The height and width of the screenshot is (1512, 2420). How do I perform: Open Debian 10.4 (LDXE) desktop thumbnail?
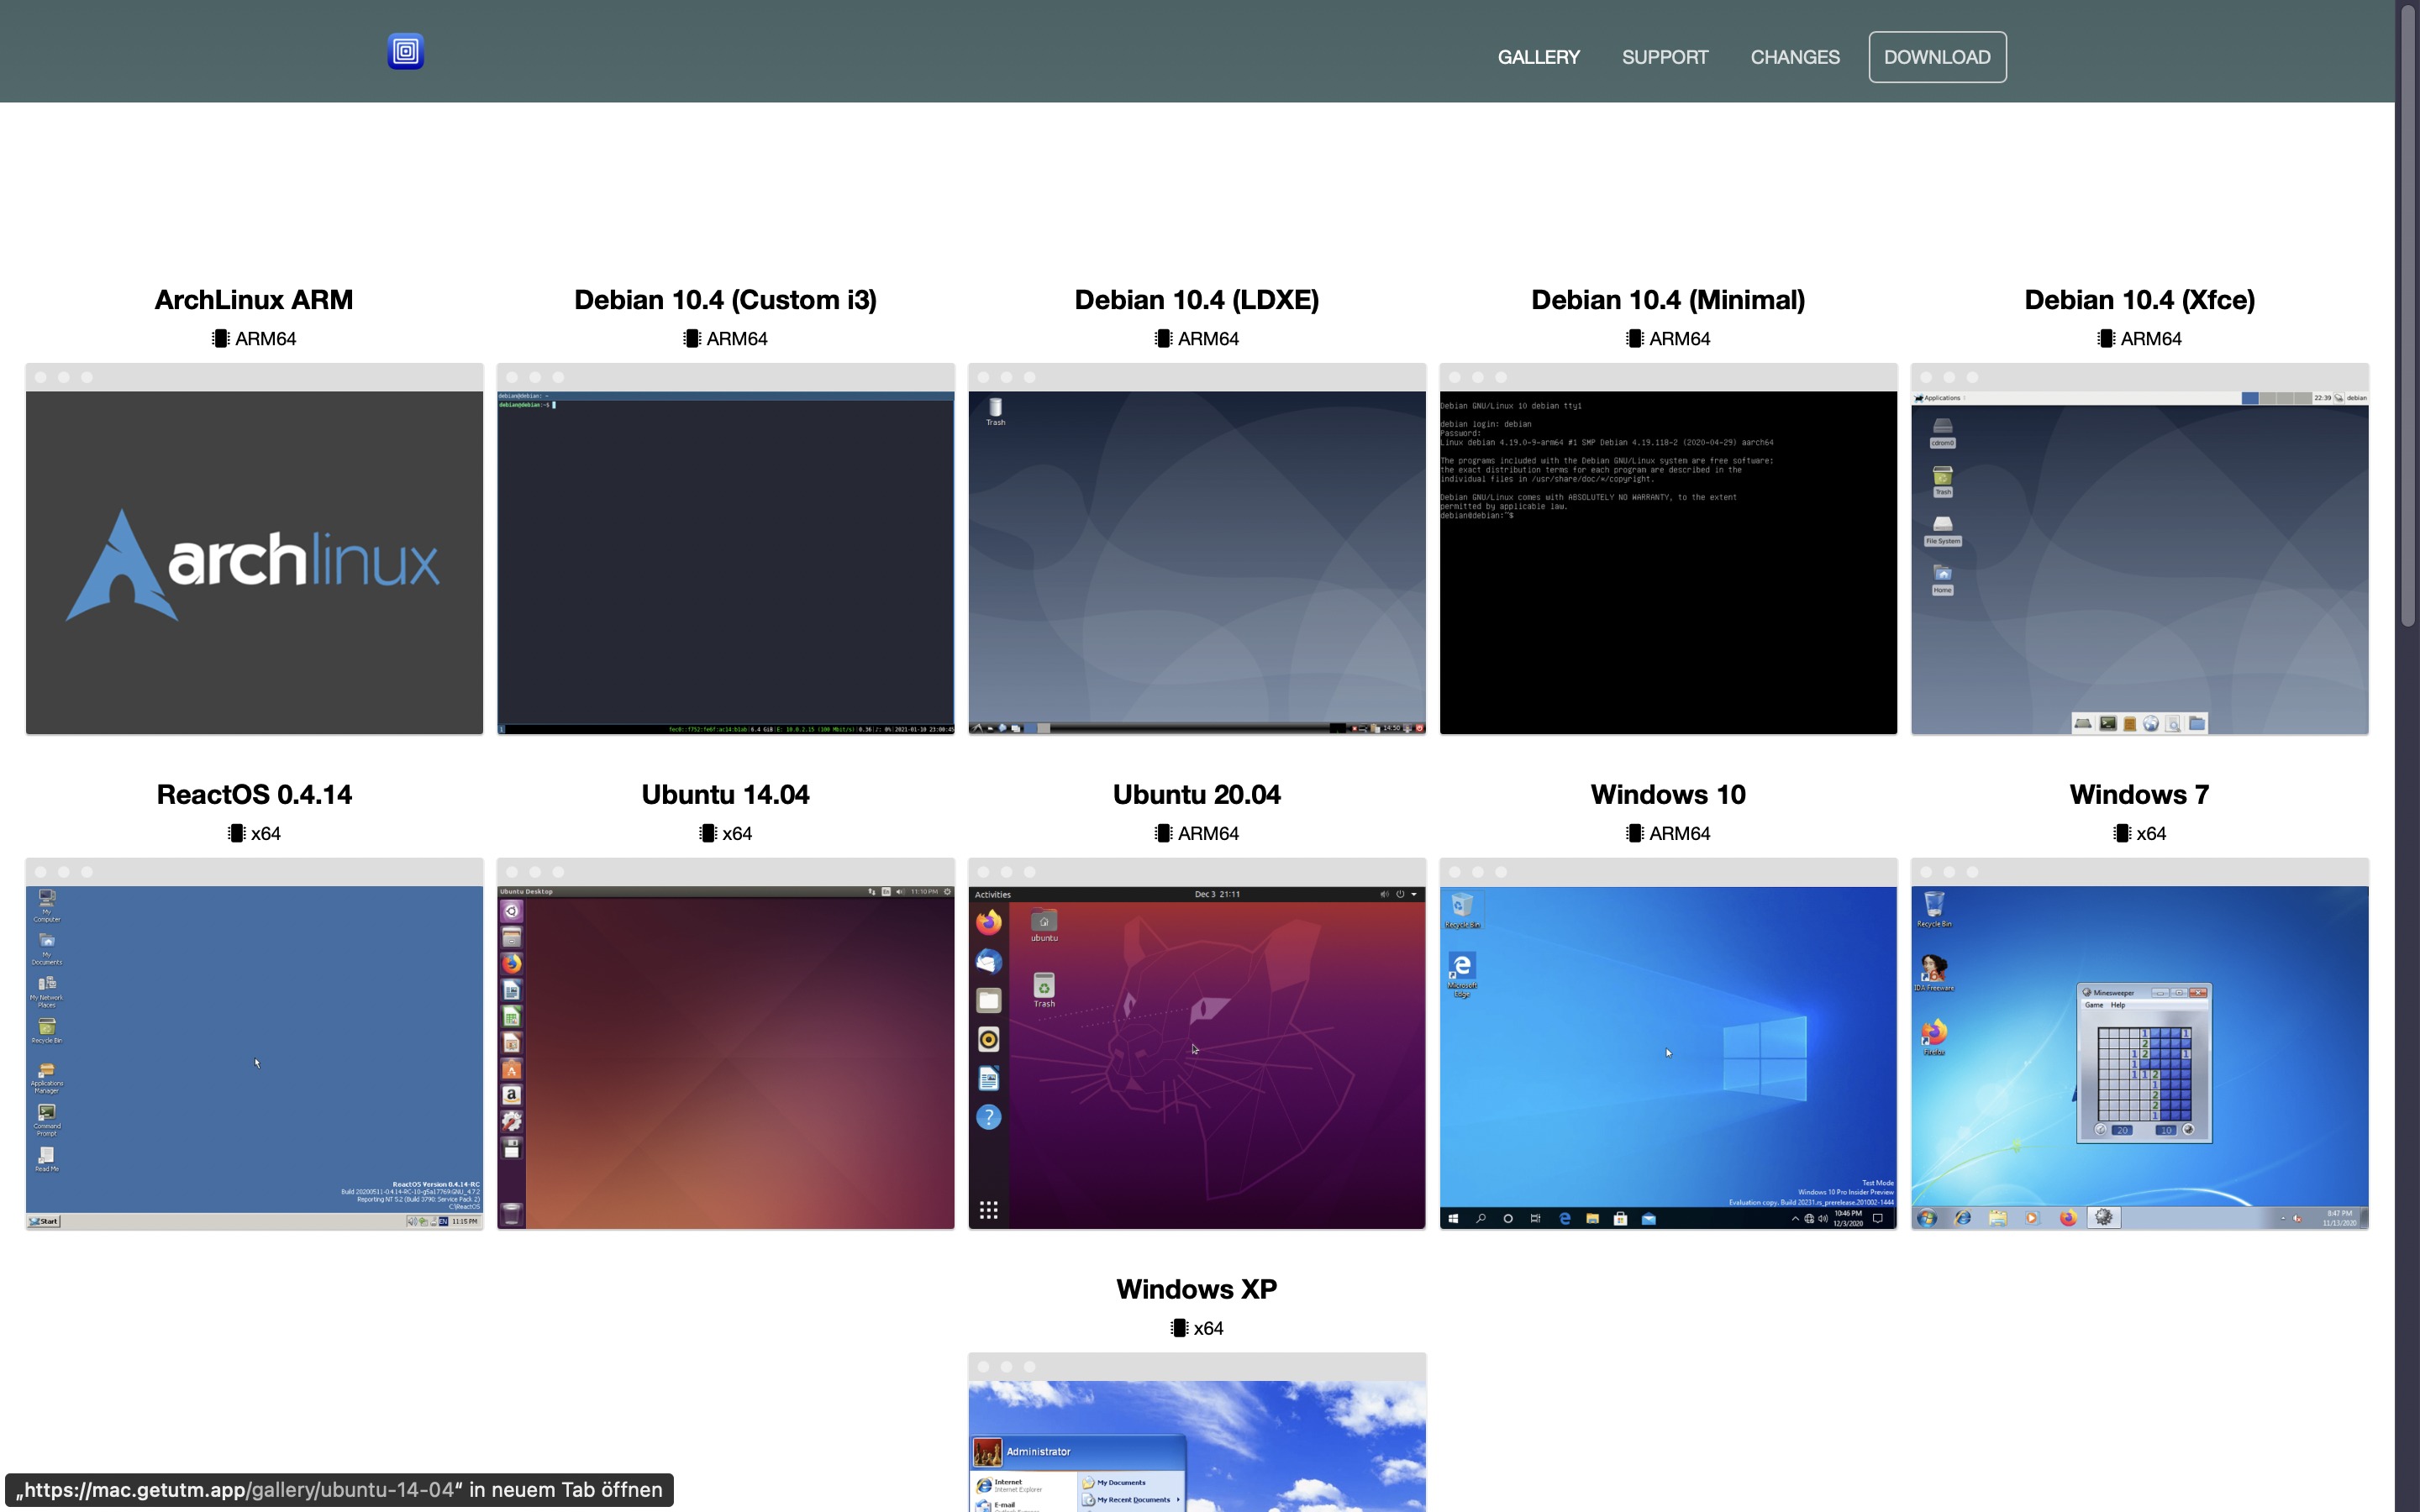[1196, 561]
